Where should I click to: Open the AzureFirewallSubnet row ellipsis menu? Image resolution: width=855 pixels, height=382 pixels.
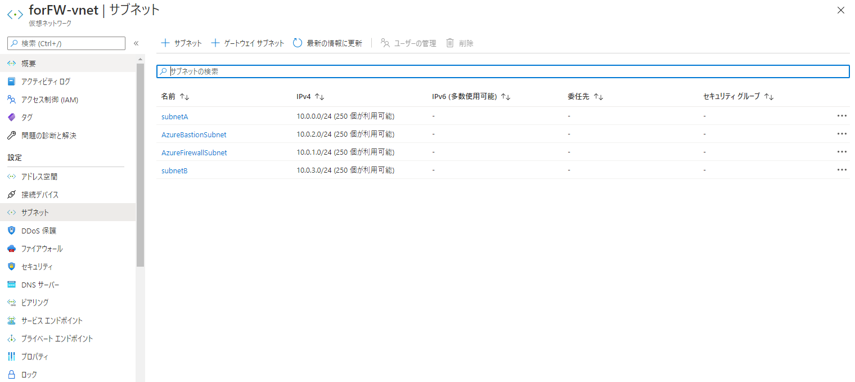[841, 151]
